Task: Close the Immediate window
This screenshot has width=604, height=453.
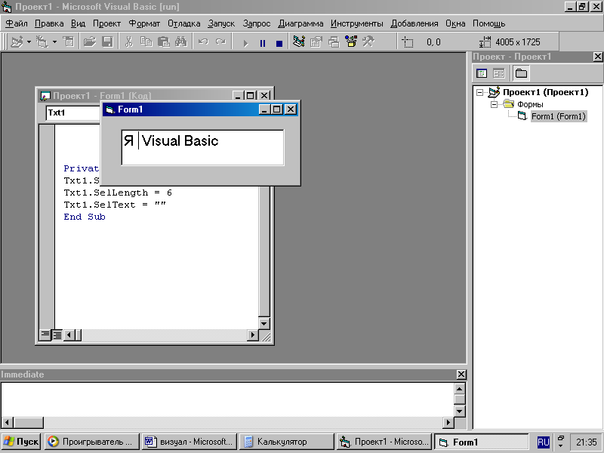Action: pyautogui.click(x=461, y=374)
